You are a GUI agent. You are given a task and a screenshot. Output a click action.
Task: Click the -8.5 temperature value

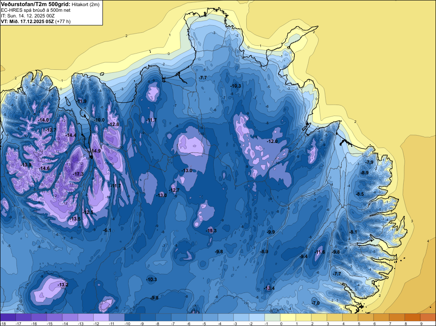point(360,194)
